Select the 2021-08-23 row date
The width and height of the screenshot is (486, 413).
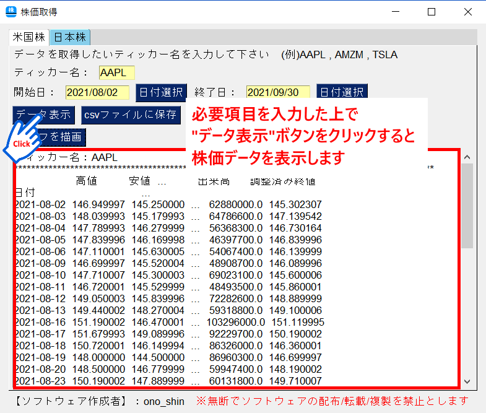coord(41,381)
